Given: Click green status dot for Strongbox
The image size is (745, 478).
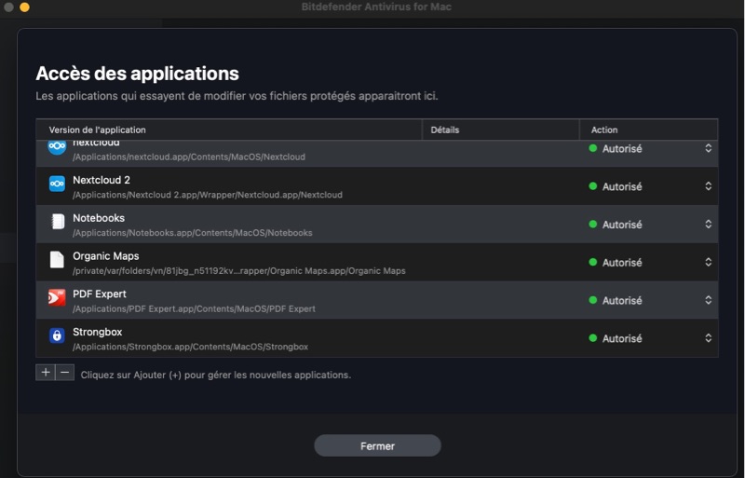Looking at the screenshot, I should click(592, 338).
